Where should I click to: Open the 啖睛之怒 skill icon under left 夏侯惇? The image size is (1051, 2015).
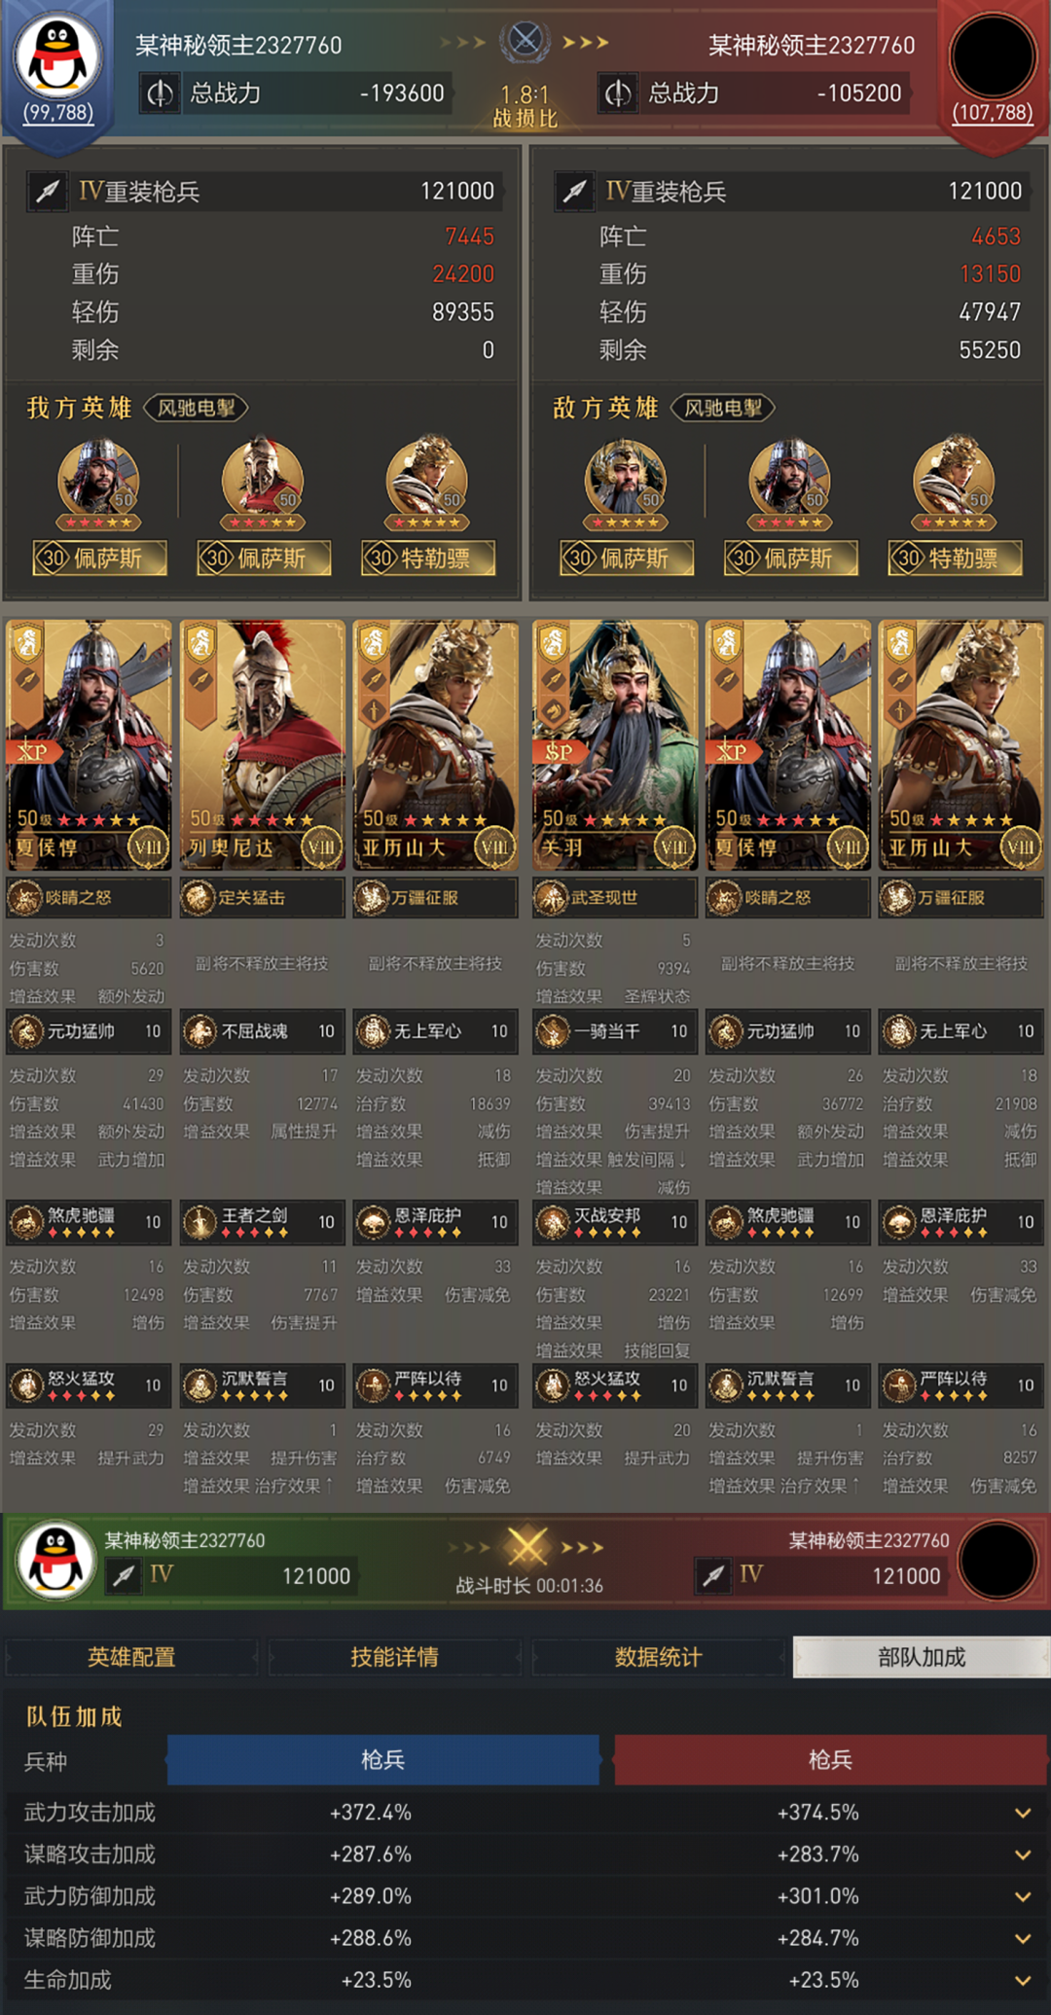25,898
